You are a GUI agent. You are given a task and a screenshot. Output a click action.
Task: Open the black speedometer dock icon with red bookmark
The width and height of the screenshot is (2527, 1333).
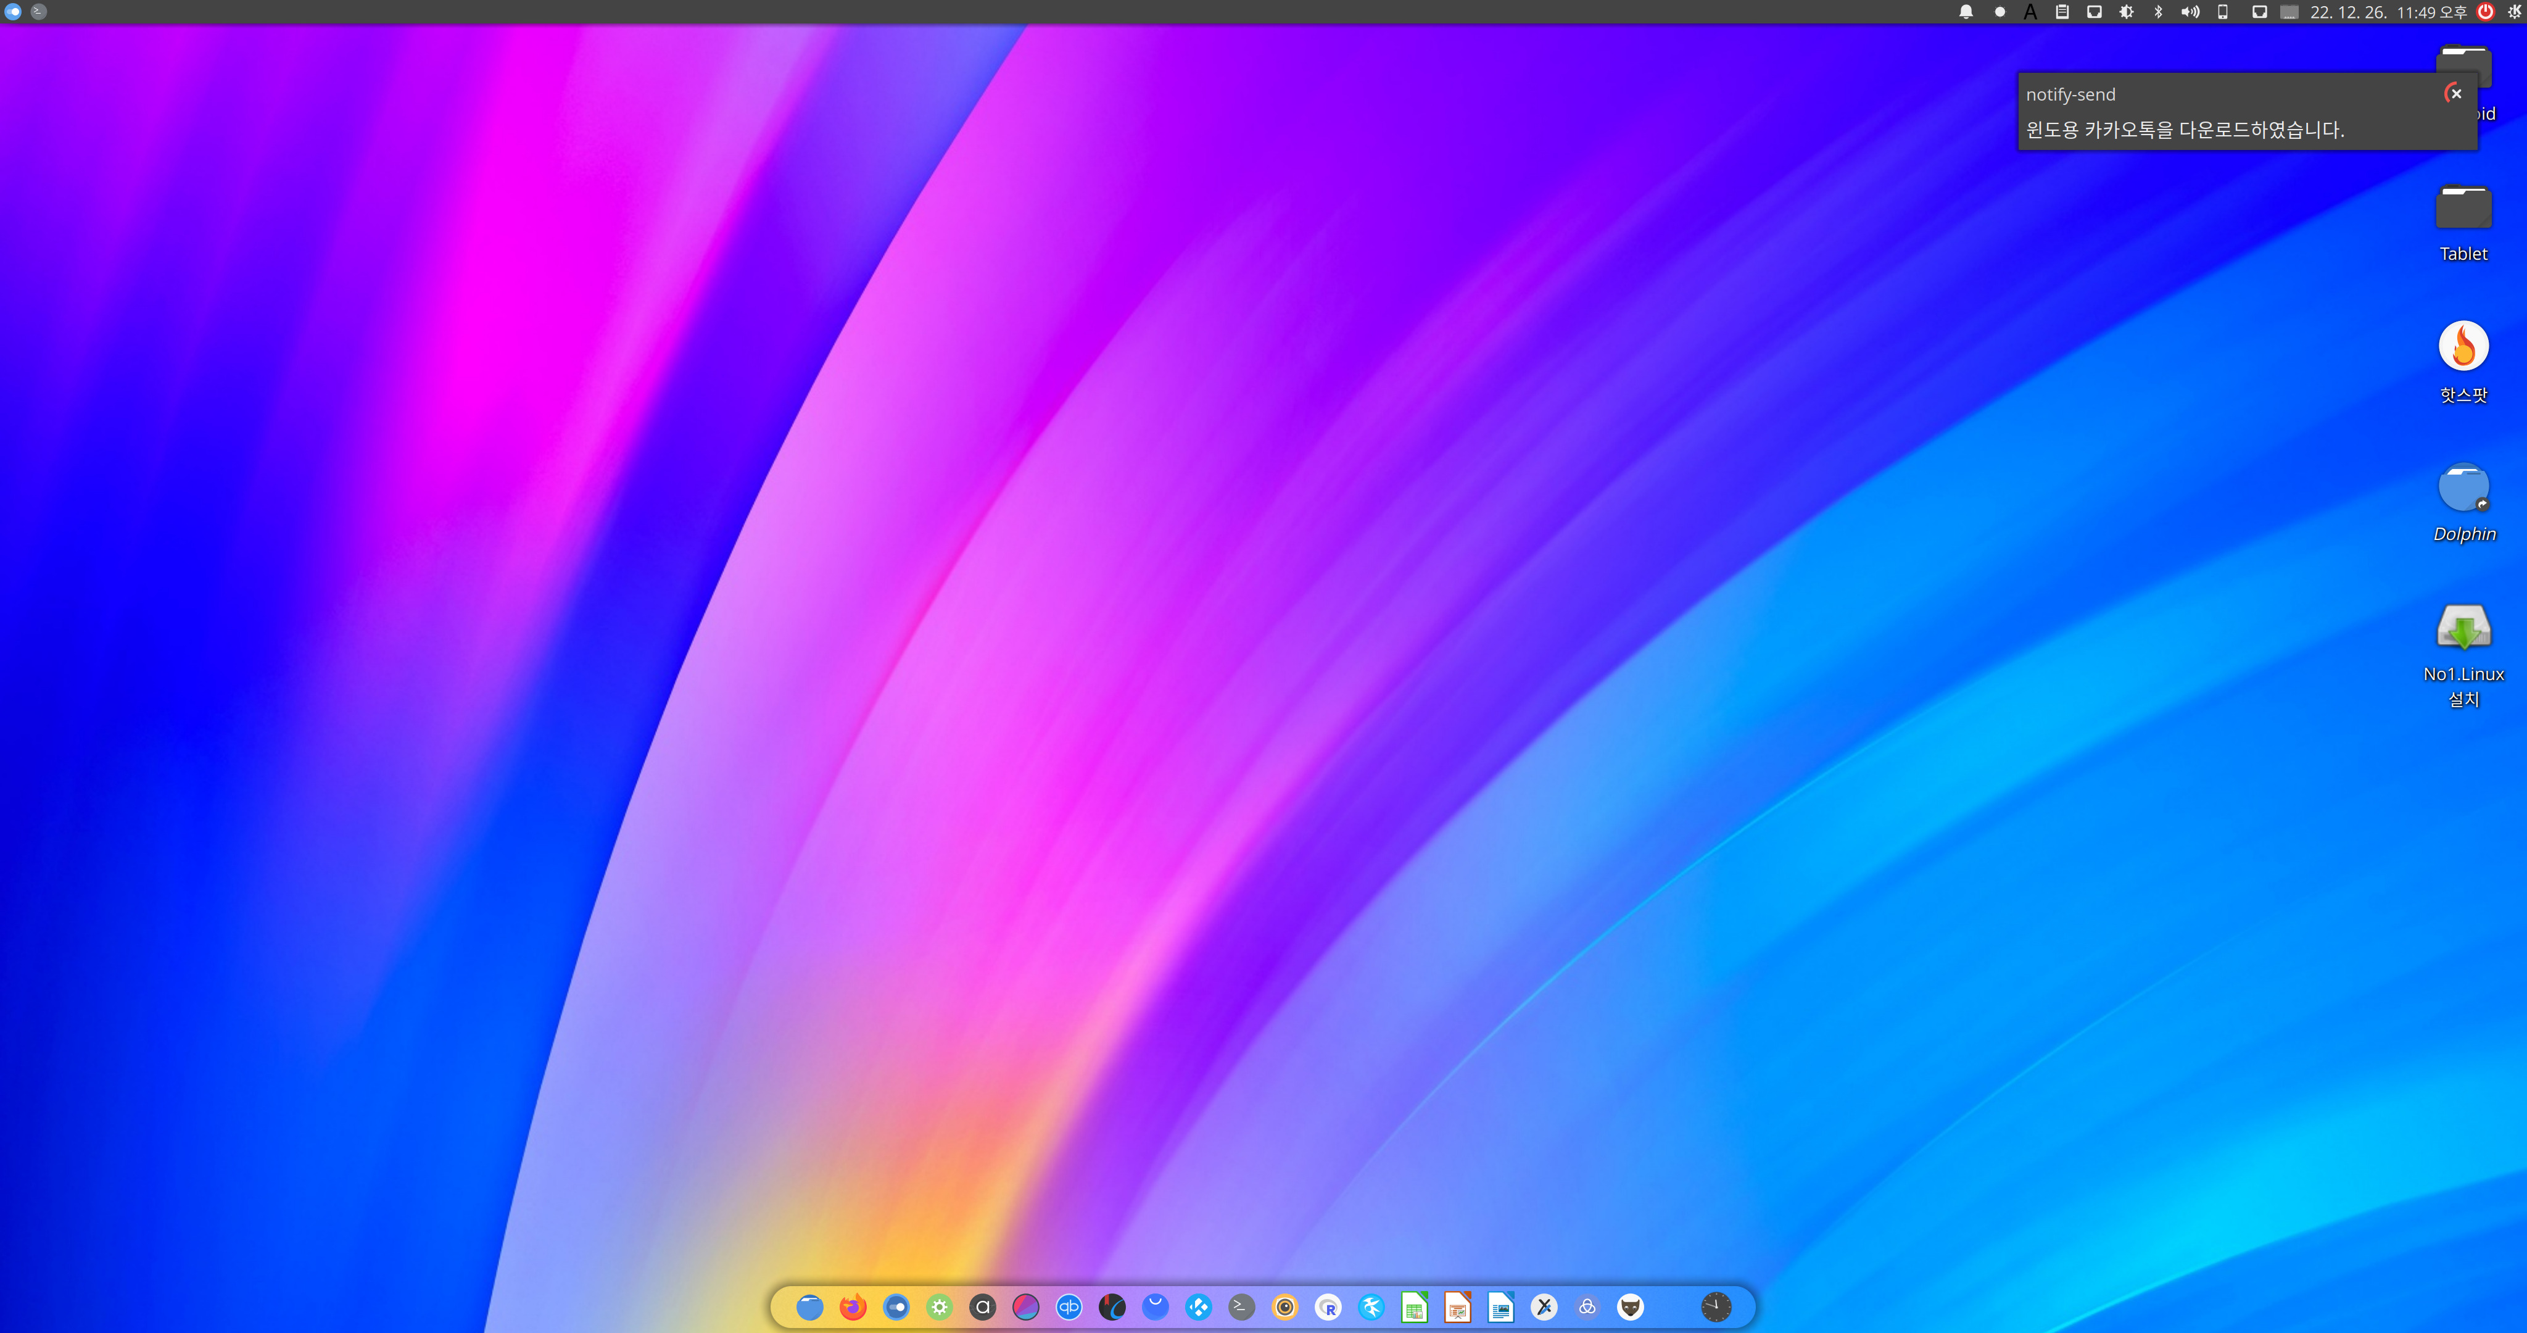pyautogui.click(x=1112, y=1308)
